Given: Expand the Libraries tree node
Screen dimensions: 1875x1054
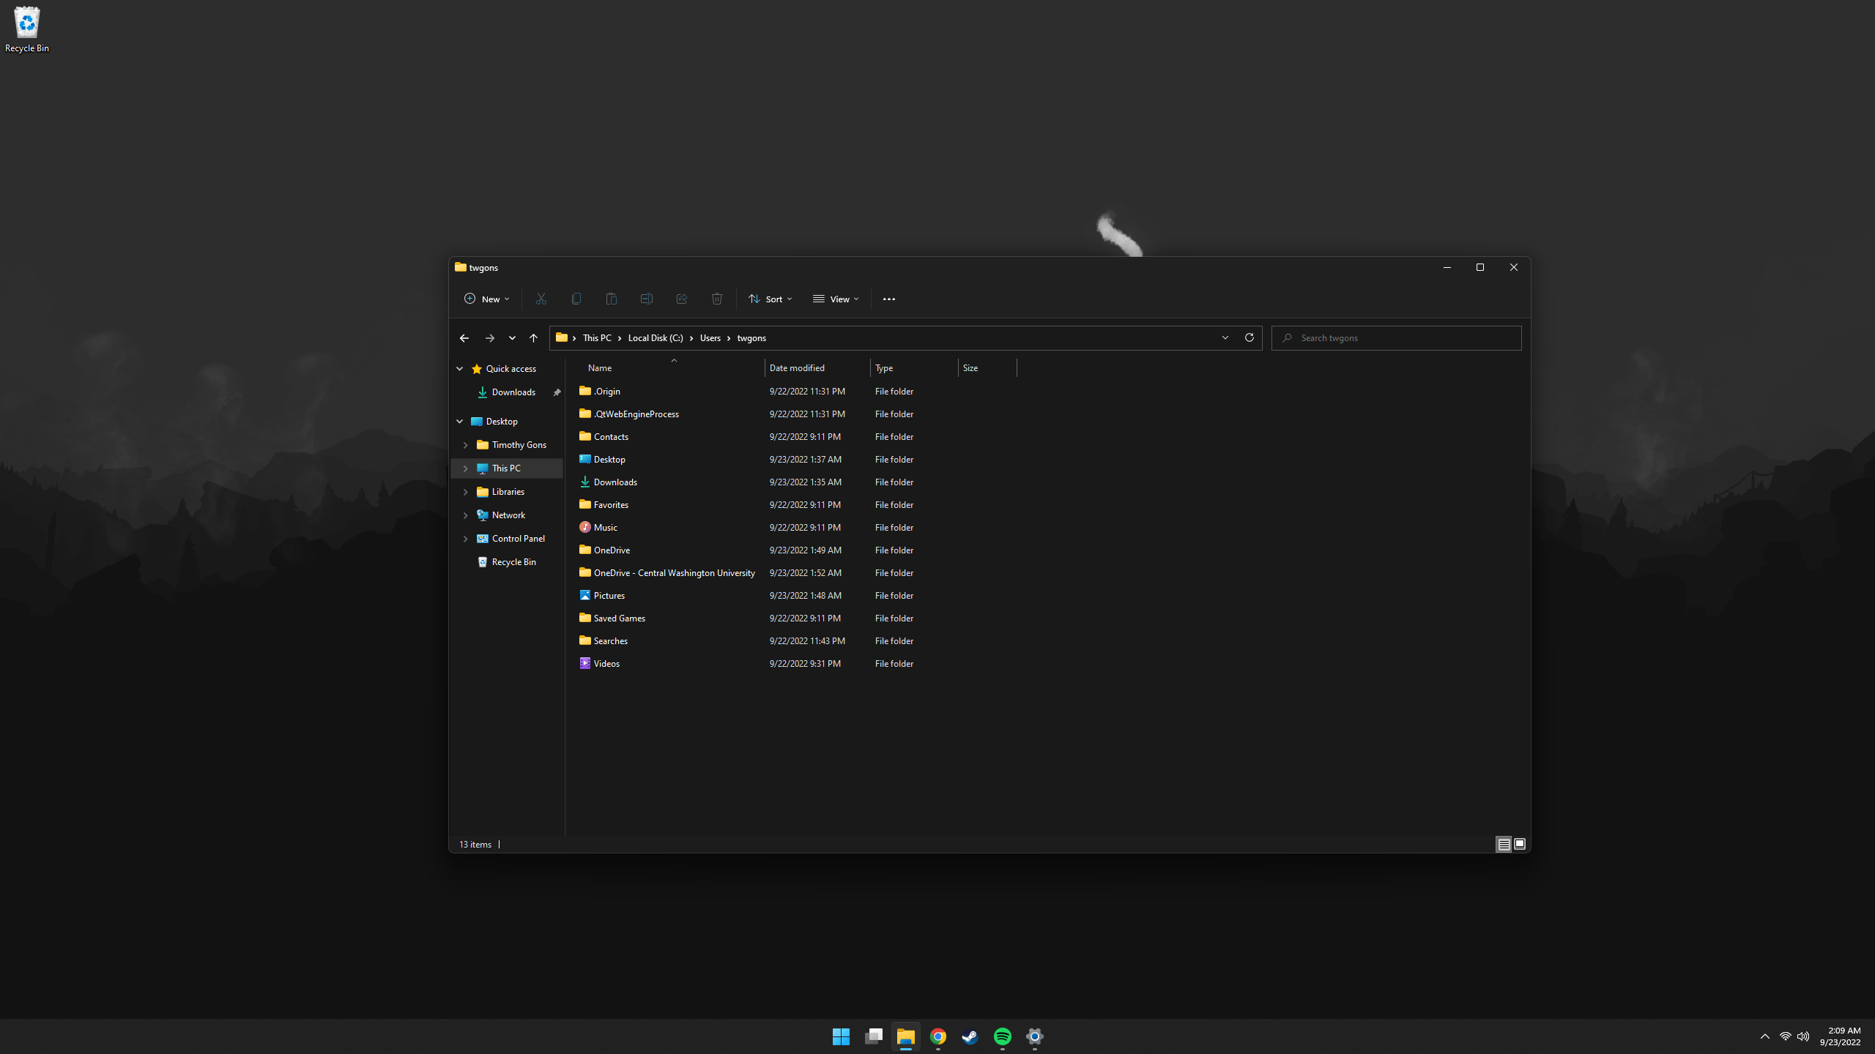Looking at the screenshot, I should click(x=466, y=492).
